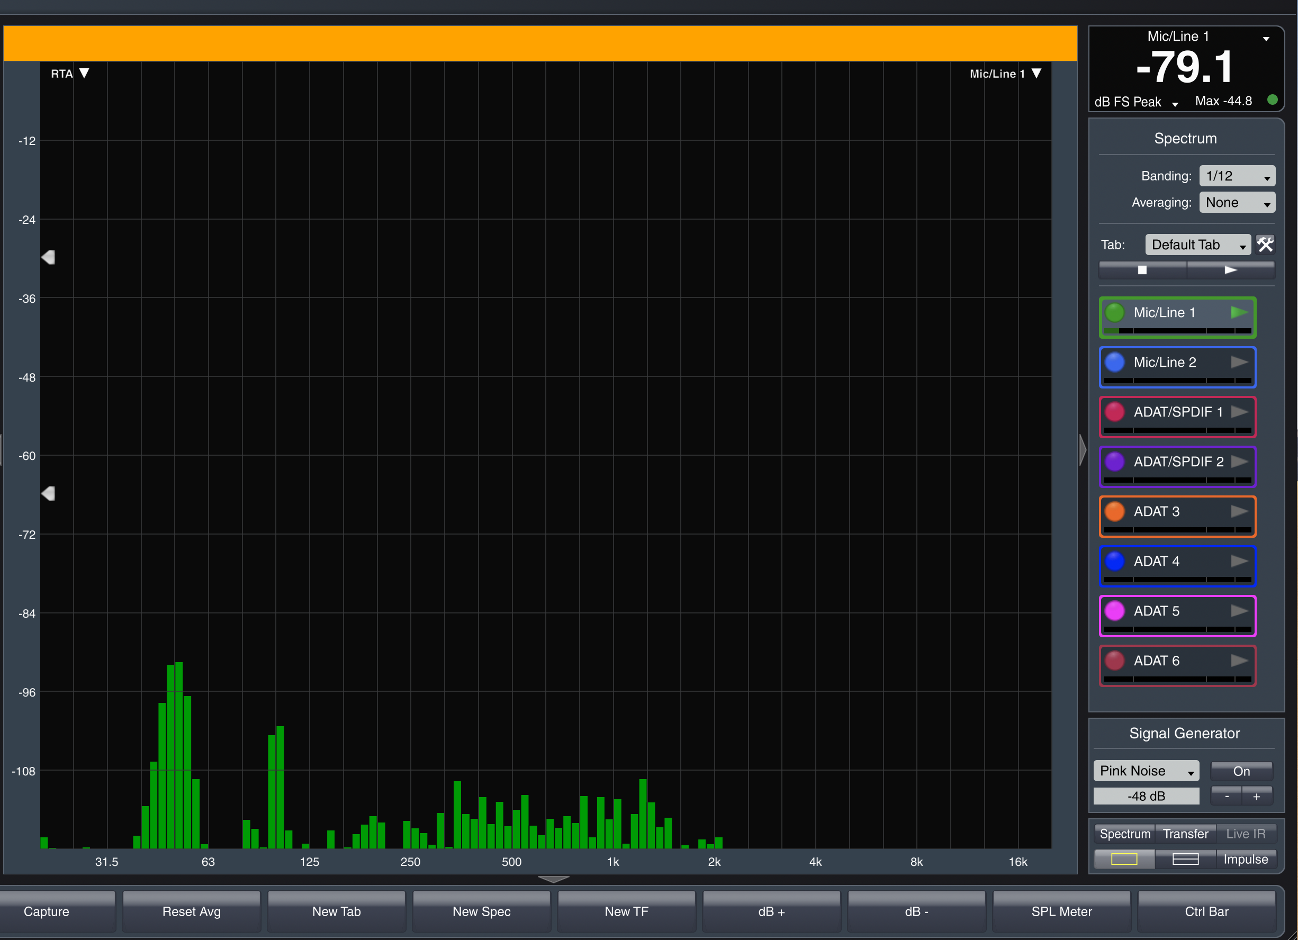Collapse right side panel arrow handle
The width and height of the screenshot is (1298, 940).
pos(1082,450)
